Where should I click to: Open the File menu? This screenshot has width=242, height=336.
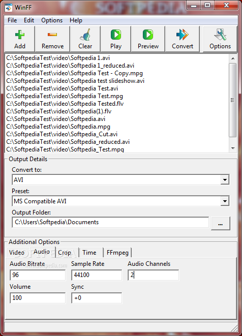tap(12, 20)
